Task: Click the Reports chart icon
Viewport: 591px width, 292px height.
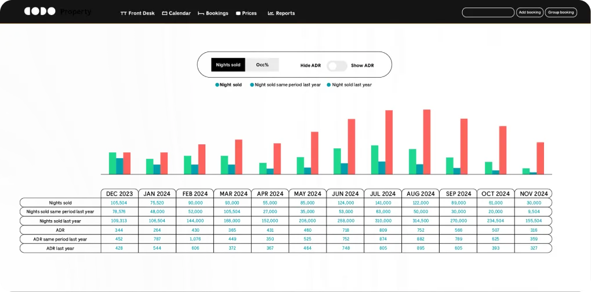Action: pos(271,13)
